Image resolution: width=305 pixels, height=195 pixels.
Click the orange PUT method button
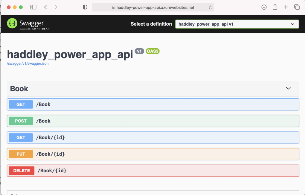21,154
